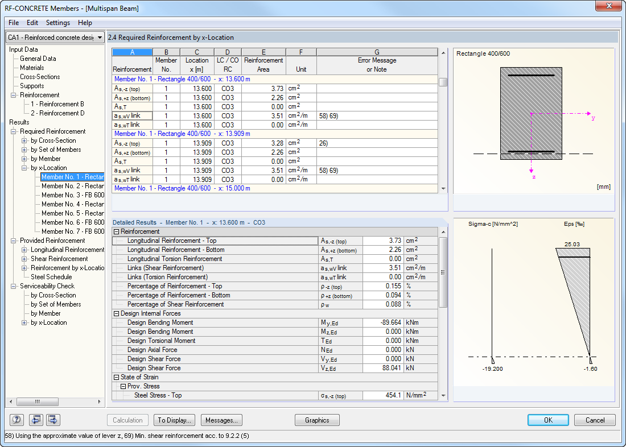Screen dimensions: 626x447
Task: Click the help icon button at bottom left
Action: click(17, 420)
